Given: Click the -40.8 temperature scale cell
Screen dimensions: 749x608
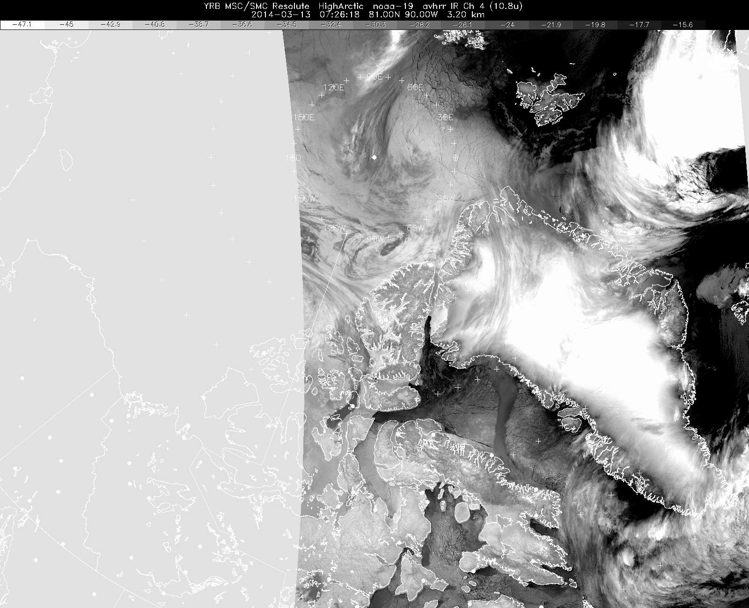Looking at the screenshot, I should [154, 25].
